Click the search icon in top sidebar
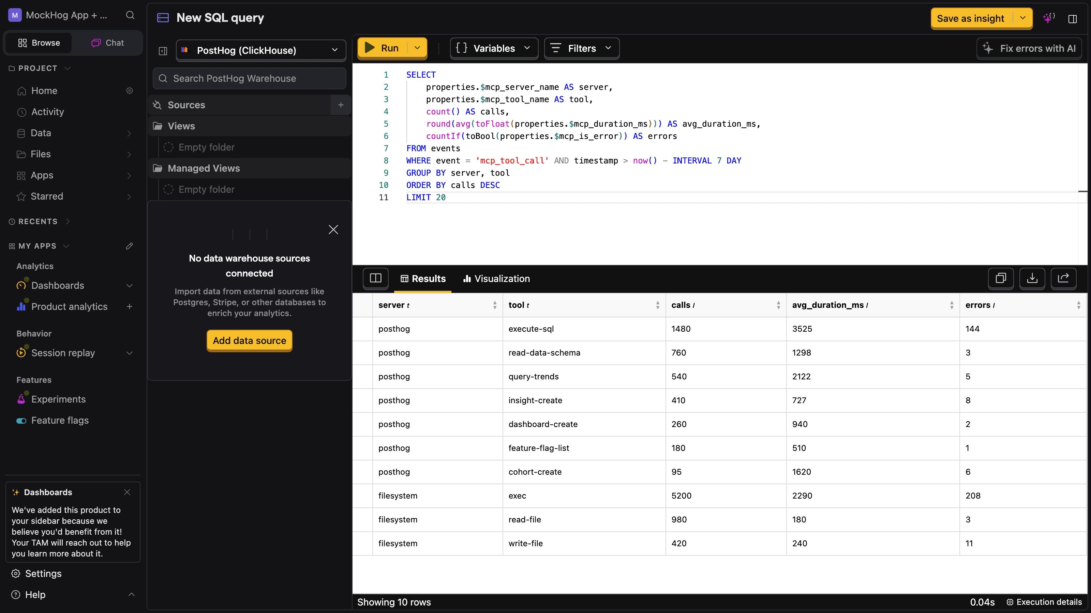The height and width of the screenshot is (613, 1091). [x=130, y=15]
